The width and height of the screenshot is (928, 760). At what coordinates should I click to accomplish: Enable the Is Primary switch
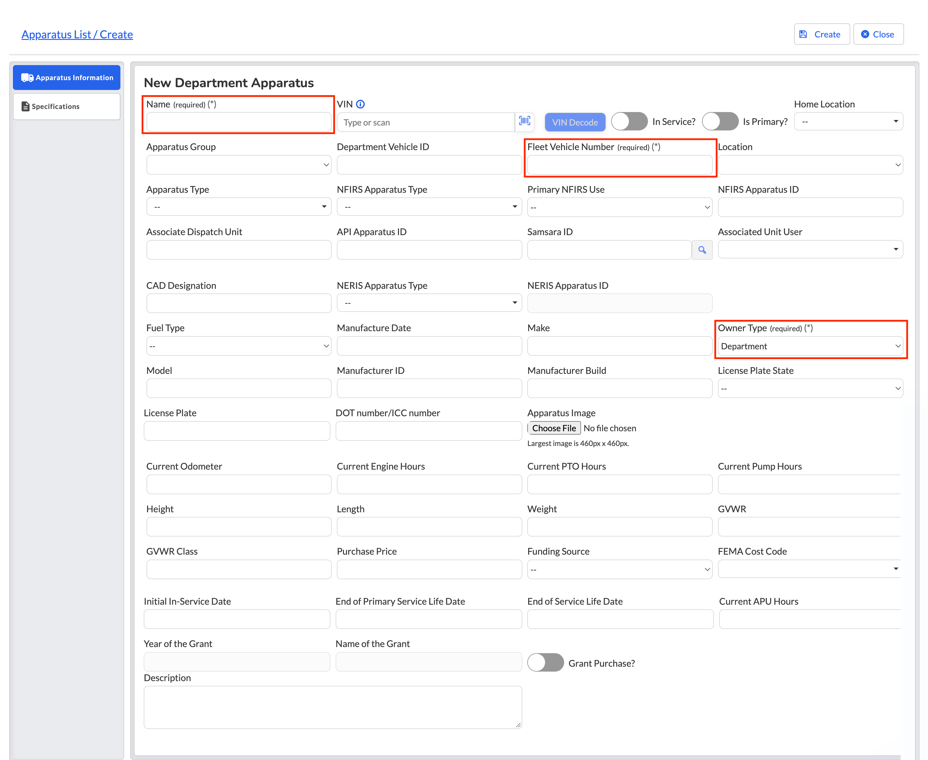tap(720, 121)
